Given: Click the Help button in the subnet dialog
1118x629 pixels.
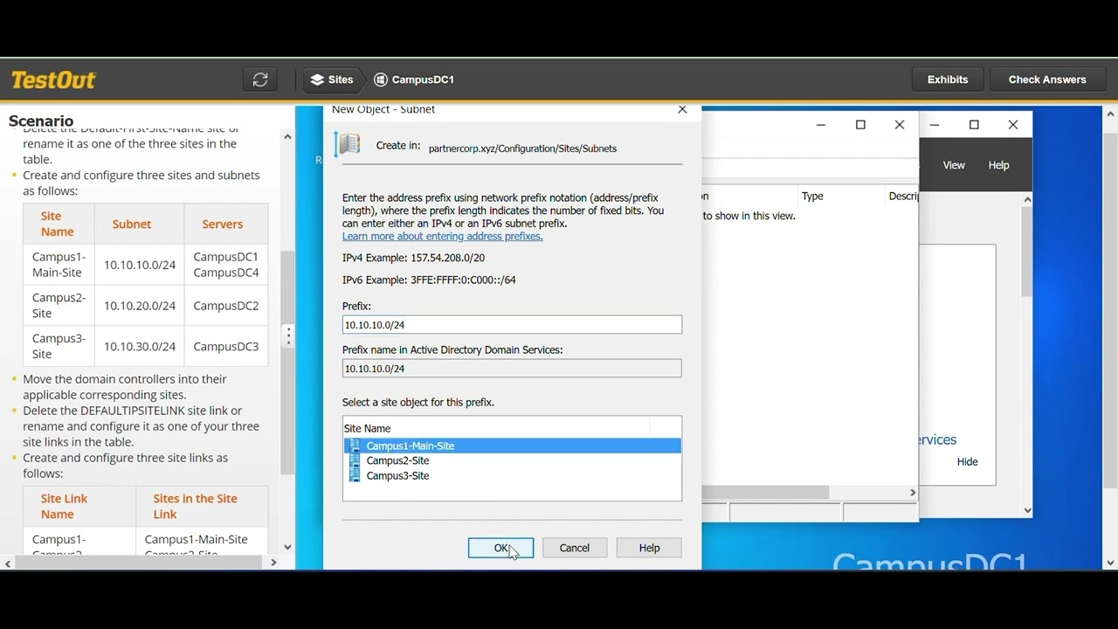Looking at the screenshot, I should click(649, 548).
